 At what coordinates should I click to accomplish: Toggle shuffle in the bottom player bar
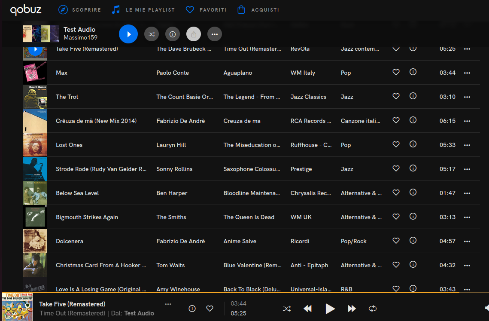pos(287,309)
